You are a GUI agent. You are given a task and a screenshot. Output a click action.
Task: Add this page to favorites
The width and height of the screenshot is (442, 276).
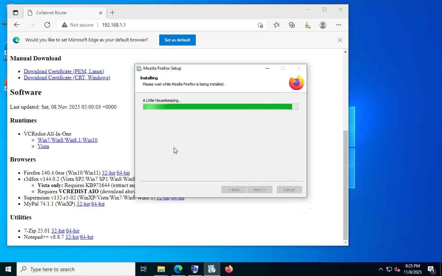pos(260,25)
